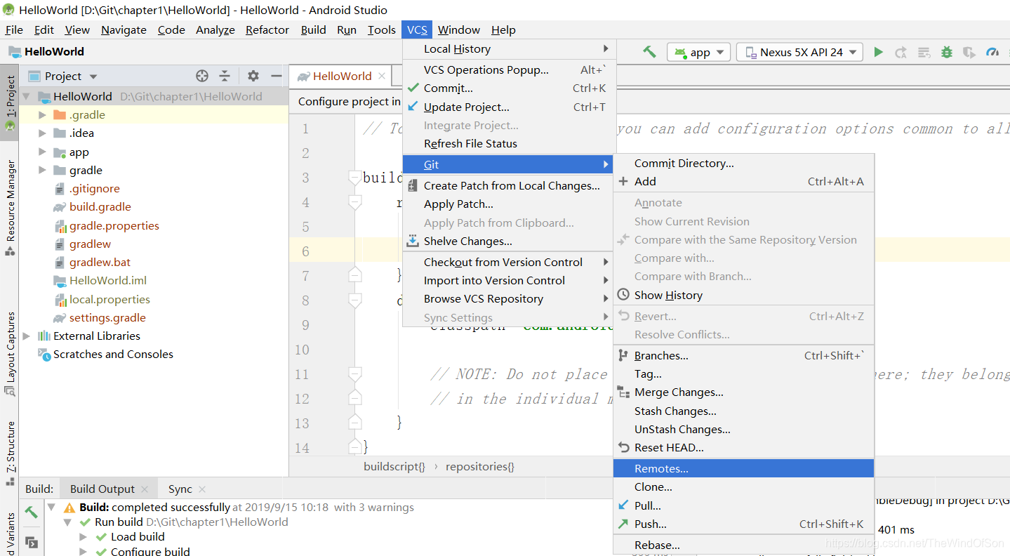Open the app run configuration dropdown

pyautogui.click(x=699, y=52)
